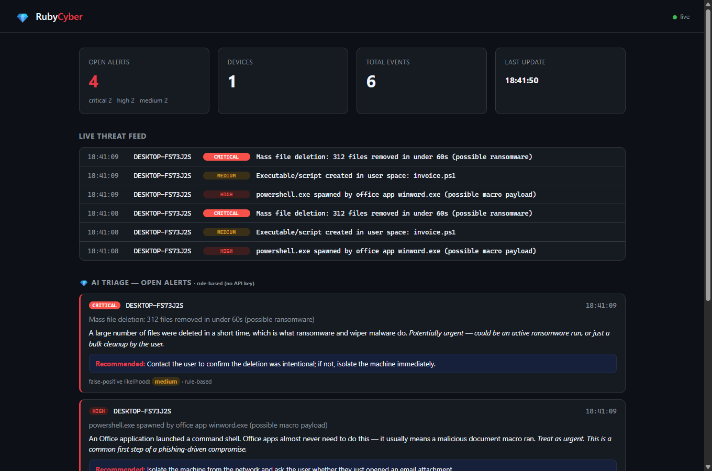Screen dimensions: 712x471
Task: Open 18:41:08 powershell.exe spawned feed message
Action: coord(396,251)
